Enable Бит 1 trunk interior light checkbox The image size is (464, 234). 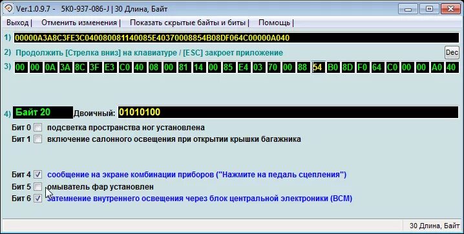click(37, 139)
